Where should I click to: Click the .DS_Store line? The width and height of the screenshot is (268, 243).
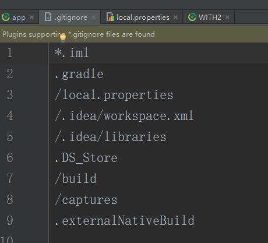click(86, 158)
